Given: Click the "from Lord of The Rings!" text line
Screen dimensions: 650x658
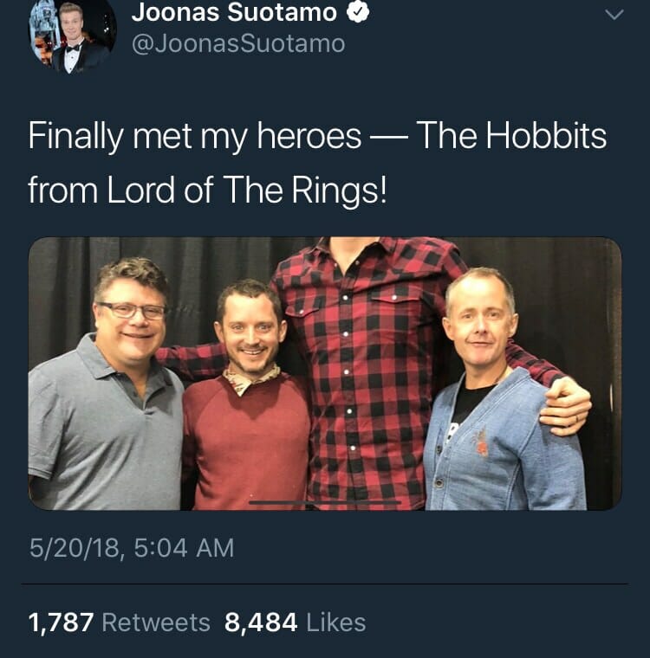Looking at the screenshot, I should click(x=206, y=190).
